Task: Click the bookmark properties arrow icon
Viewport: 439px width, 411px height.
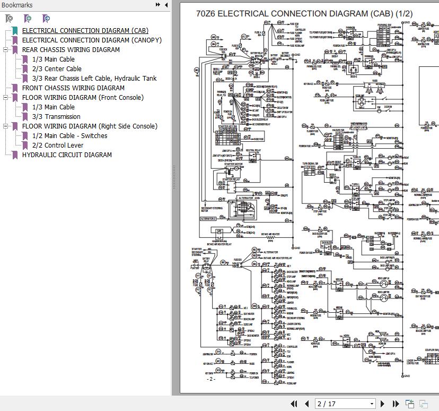Action: tap(46, 19)
